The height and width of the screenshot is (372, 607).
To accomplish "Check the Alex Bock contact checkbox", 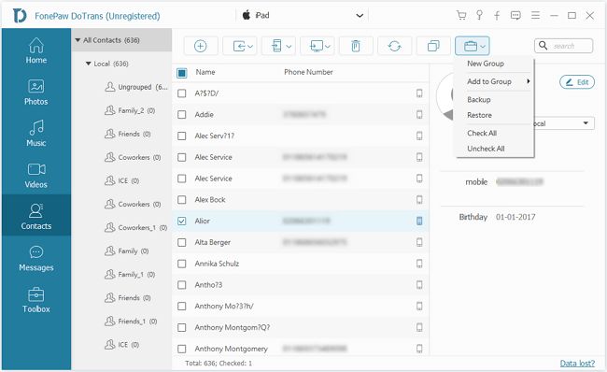I will tap(181, 200).
